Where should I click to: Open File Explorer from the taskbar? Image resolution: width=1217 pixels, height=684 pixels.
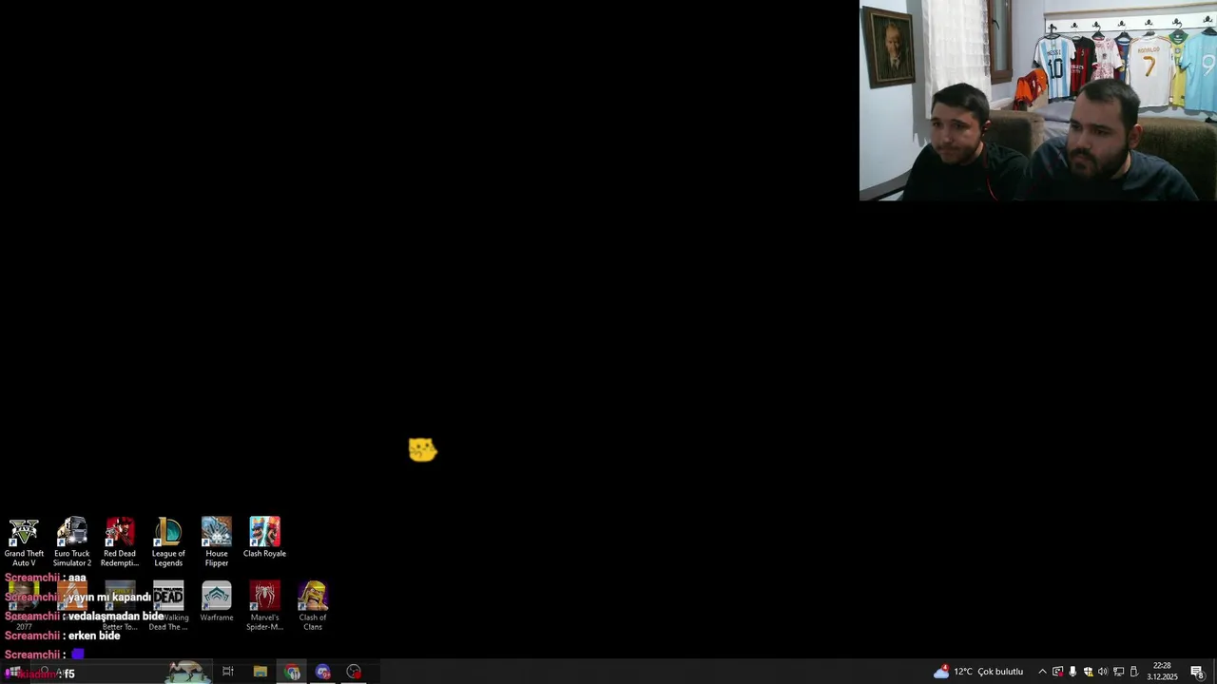tap(261, 672)
